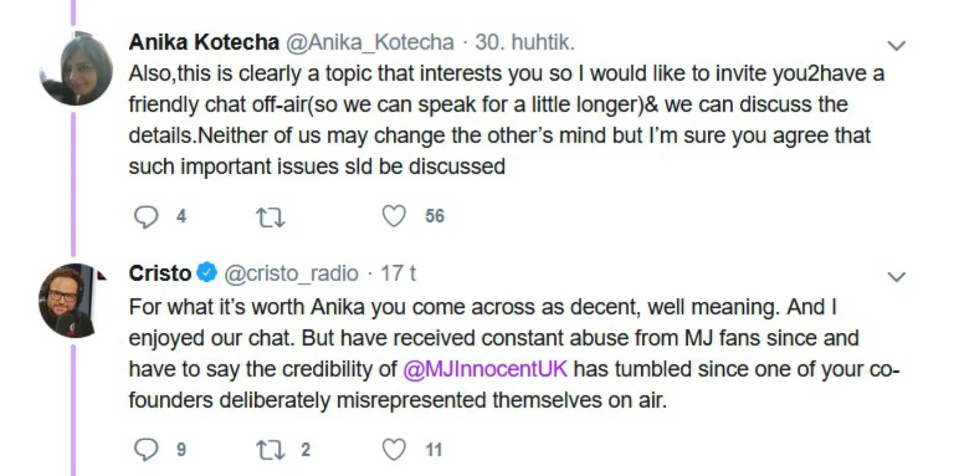Click the @MJInnocentUK mention link

pos(485,369)
